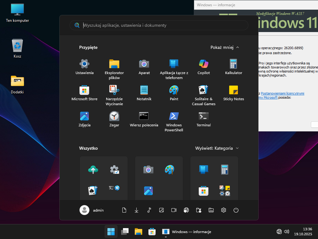
Task: Open Wiersz polecenia app
Action: coord(144,119)
